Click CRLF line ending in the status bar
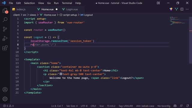This screenshot has width=192, height=108. coord(93,106)
